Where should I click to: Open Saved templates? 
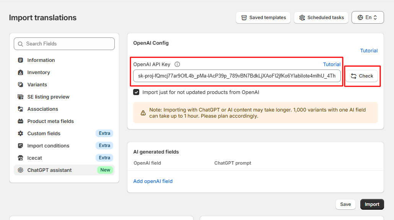click(263, 18)
